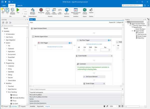The image size is (150, 109).
Task: Click the designer horizontal scrollbar
Action: tap(63, 86)
